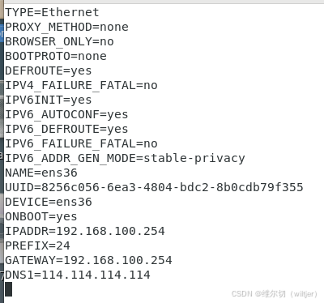Click the IPADDR=192.168.100.254 line
The image size is (324, 303).
click(85, 231)
